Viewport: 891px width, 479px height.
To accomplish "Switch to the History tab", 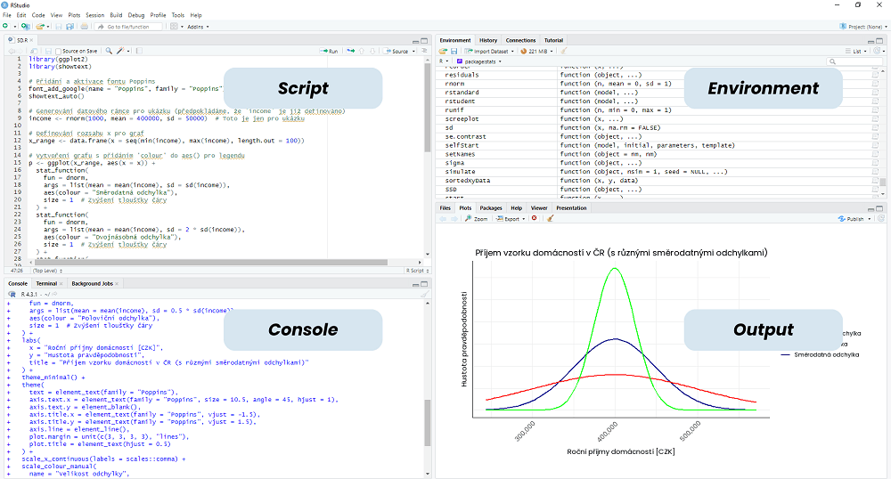I will pyautogui.click(x=488, y=40).
